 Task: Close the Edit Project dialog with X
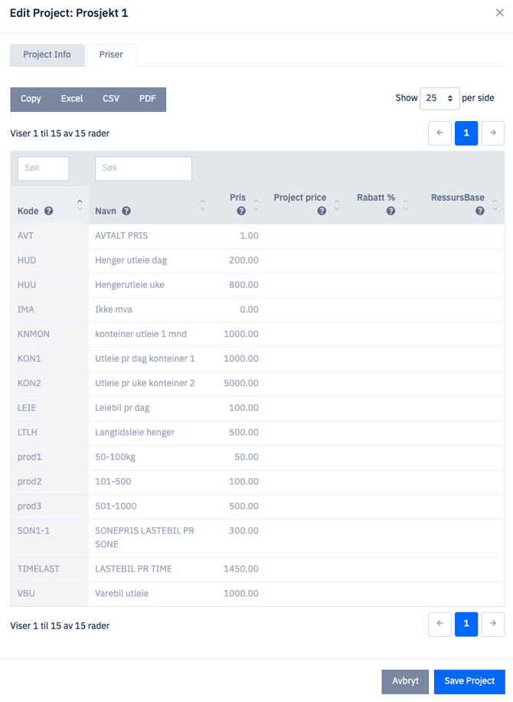(499, 13)
